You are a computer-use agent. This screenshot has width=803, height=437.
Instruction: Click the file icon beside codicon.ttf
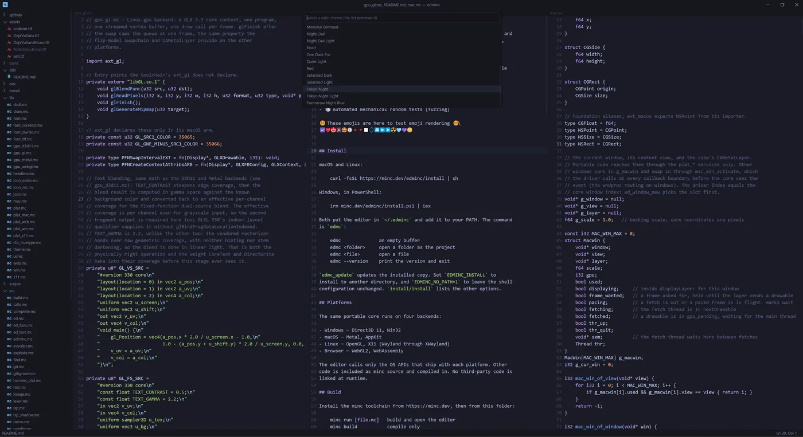(x=9, y=29)
